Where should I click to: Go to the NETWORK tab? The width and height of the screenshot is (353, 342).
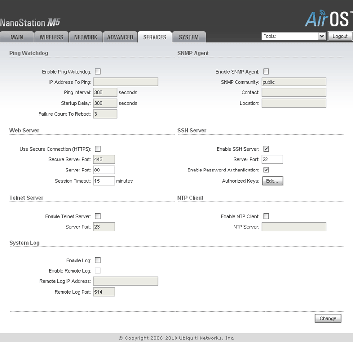click(86, 37)
